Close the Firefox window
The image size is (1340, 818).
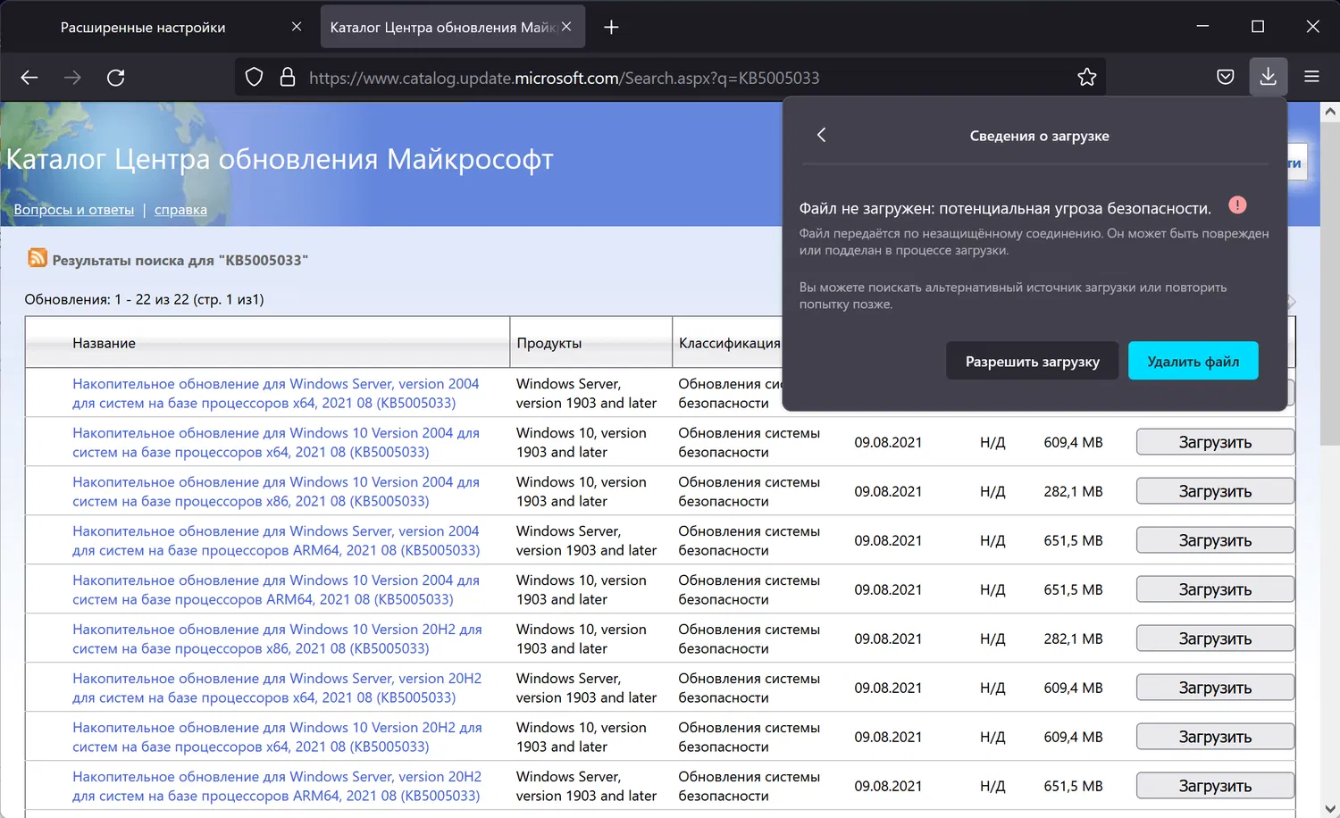pyautogui.click(x=1312, y=27)
